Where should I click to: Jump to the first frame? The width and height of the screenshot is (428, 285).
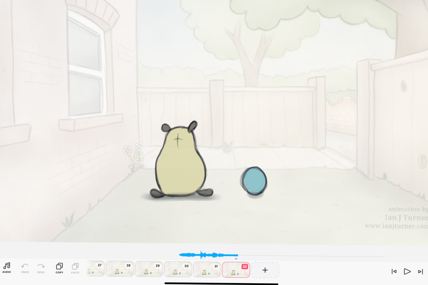pyautogui.click(x=394, y=271)
